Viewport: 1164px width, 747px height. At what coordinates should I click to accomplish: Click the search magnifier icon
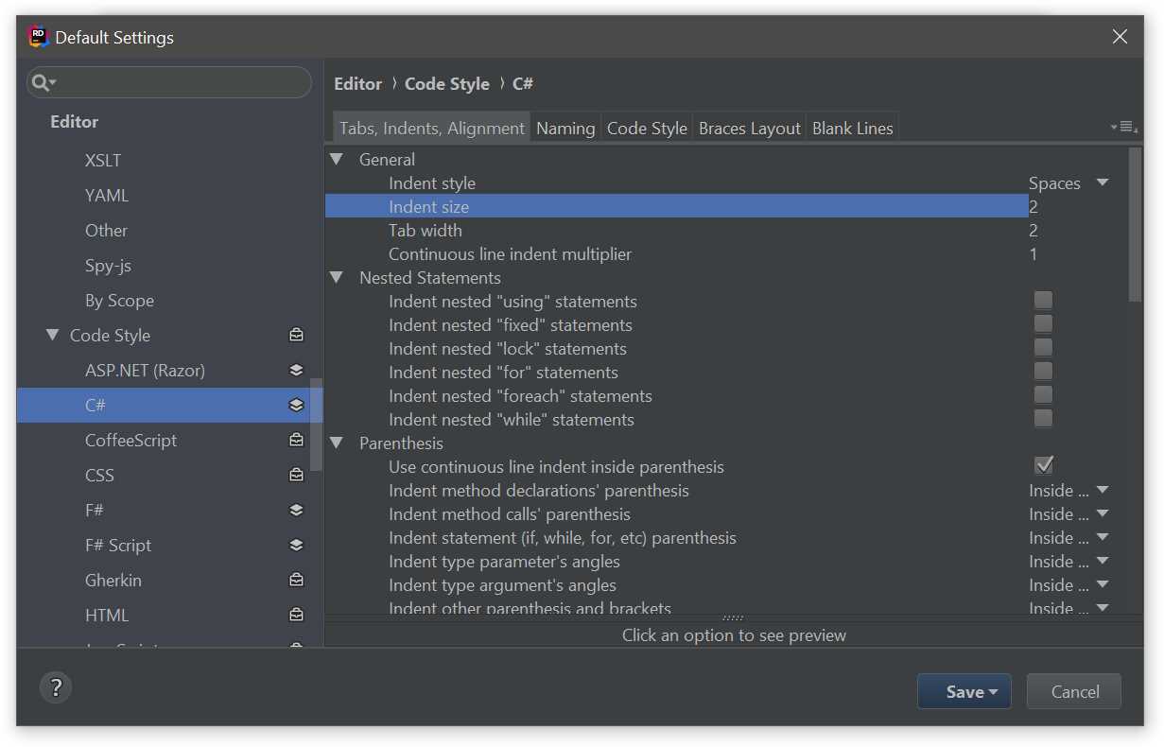(43, 83)
